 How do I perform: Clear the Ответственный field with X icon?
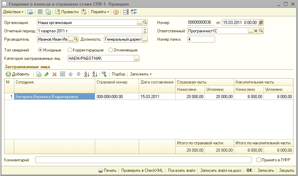point(256,31)
